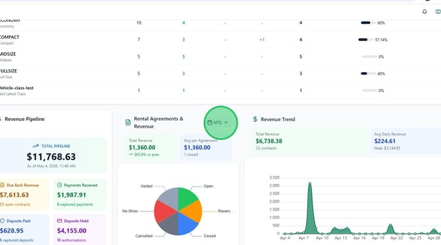Screen dimensions: 441x245
Task: Click the peak data point near Apr 7
Action: [309, 183]
